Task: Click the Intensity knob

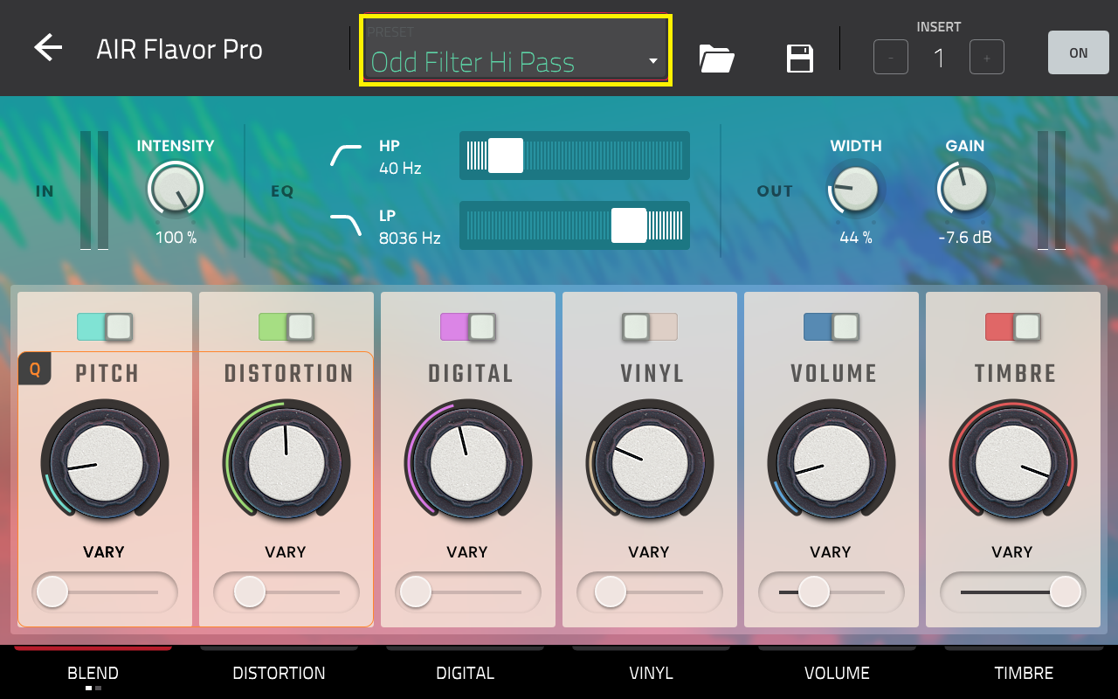Action: pyautogui.click(x=176, y=189)
